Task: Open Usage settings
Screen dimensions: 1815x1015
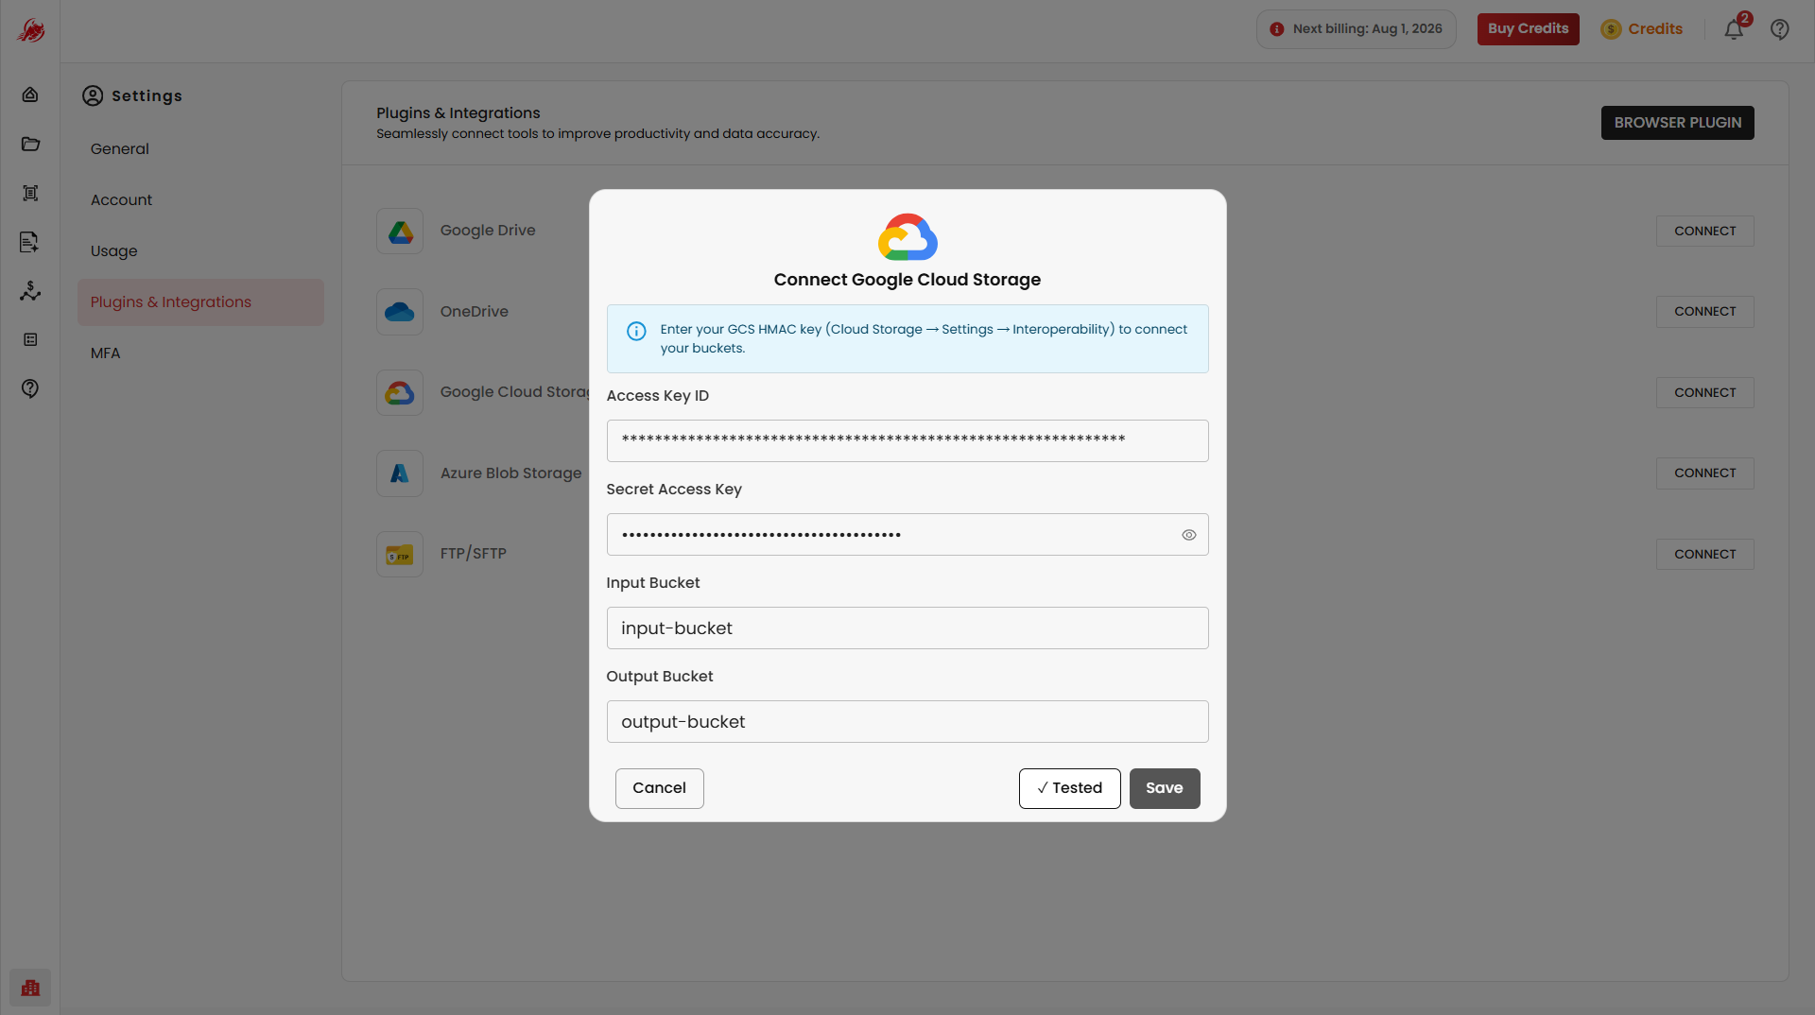Action: [x=114, y=251]
